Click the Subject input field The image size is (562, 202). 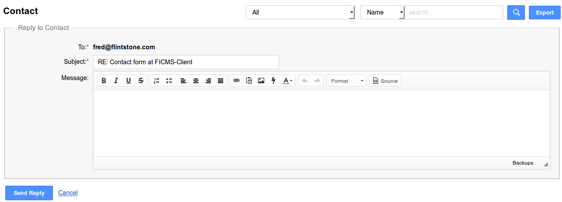(186, 62)
